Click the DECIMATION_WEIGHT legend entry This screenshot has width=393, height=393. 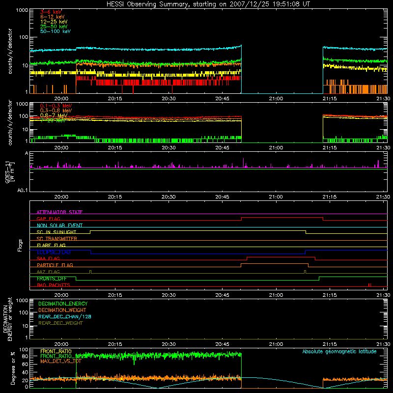(62, 310)
